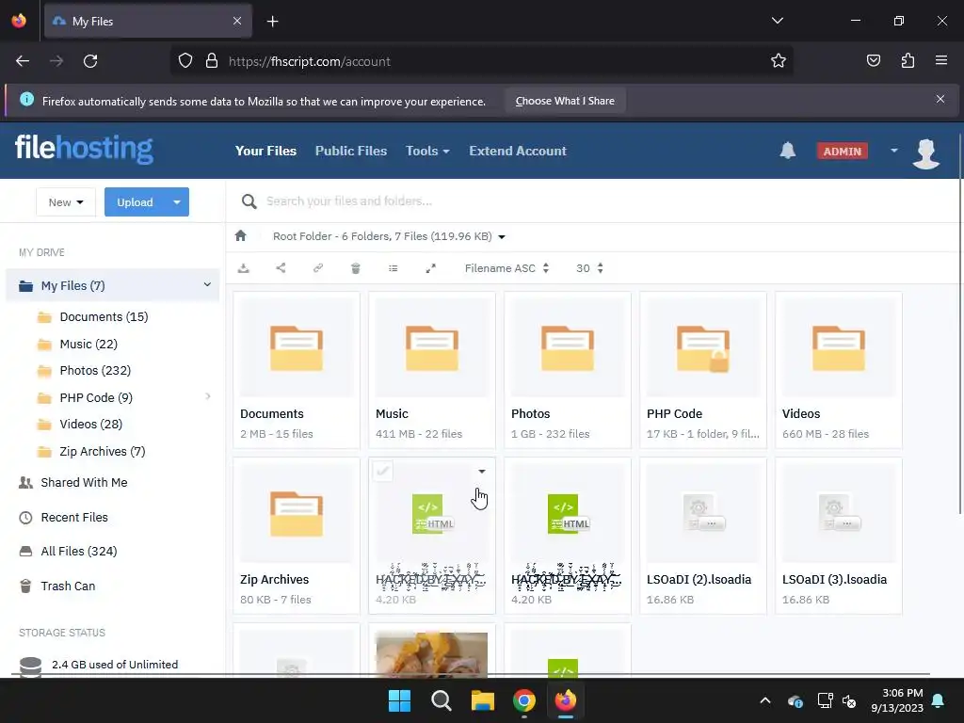Open Zip Archives folder card
This screenshot has width=964, height=723.
pyautogui.click(x=297, y=536)
